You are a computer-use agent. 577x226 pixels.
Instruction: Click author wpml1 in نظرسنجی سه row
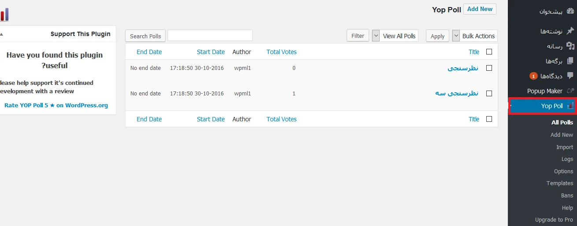[x=242, y=93]
